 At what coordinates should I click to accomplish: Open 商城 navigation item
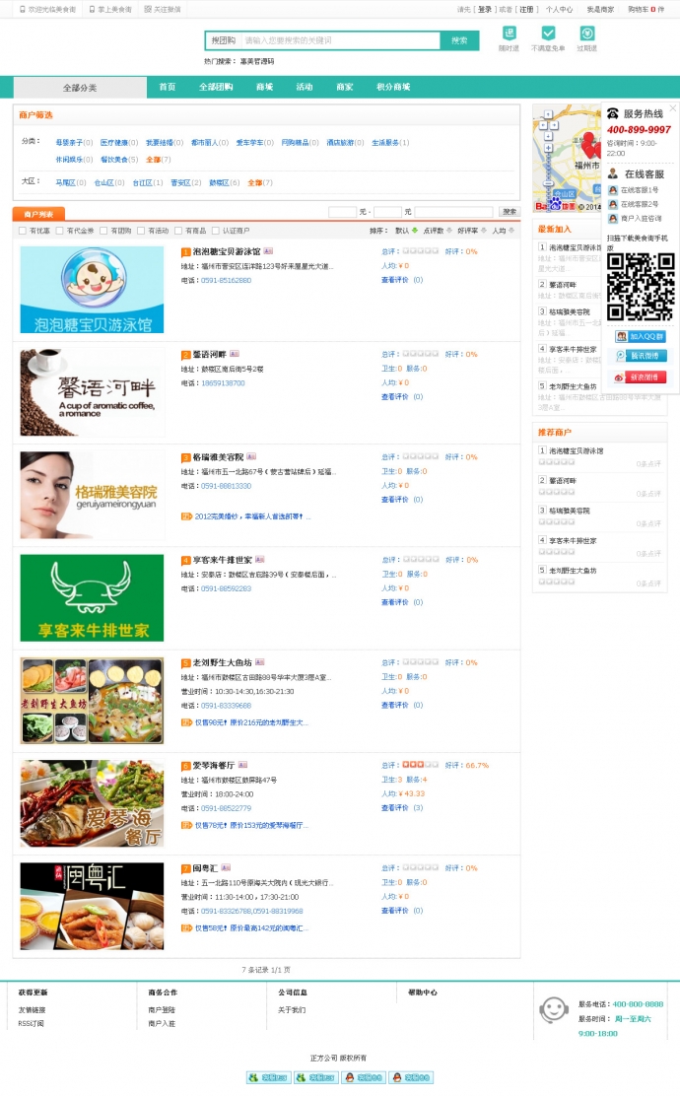264,87
